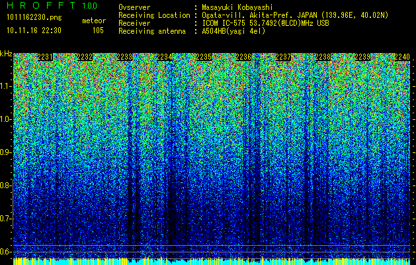The width and height of the screenshot is (416, 265).
Task: Click the 1.0 frequency axis label
Action: tap(5, 120)
